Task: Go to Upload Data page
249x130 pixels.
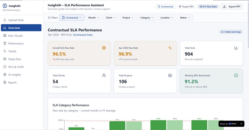Action: tap(21, 20)
